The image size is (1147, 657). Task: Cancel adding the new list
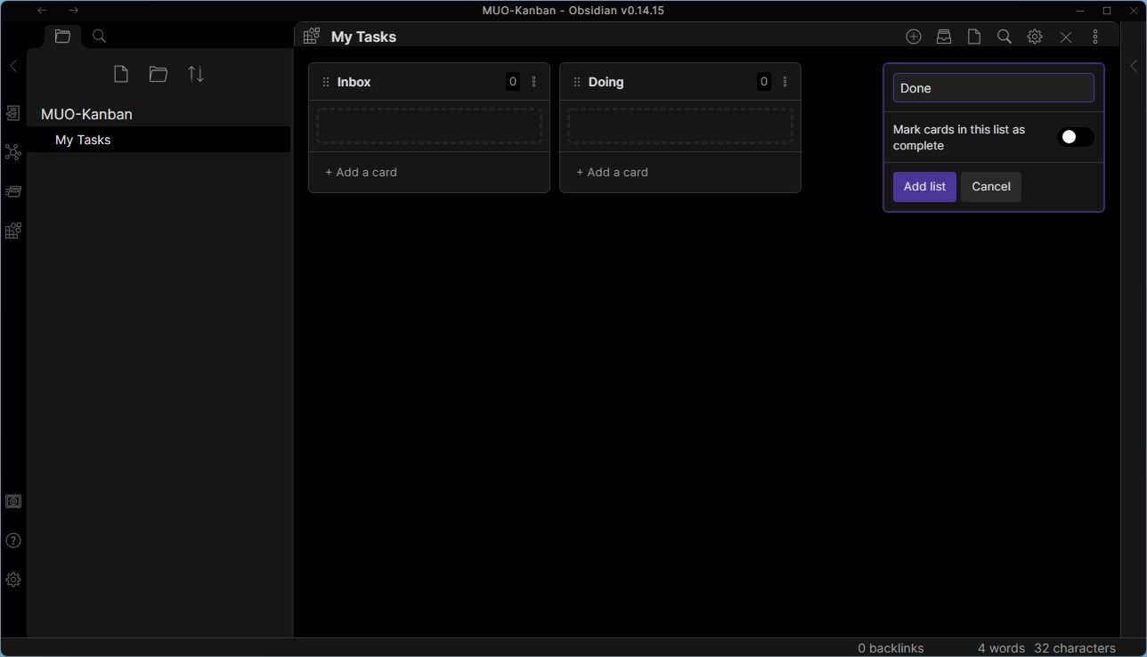pos(991,187)
